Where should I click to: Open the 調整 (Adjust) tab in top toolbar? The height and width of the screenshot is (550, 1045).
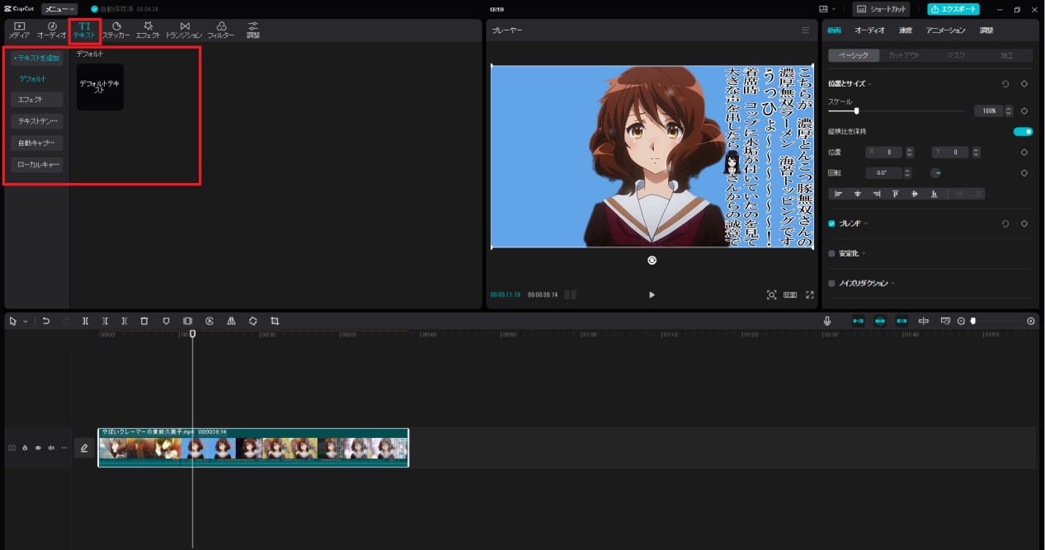pyautogui.click(x=253, y=31)
